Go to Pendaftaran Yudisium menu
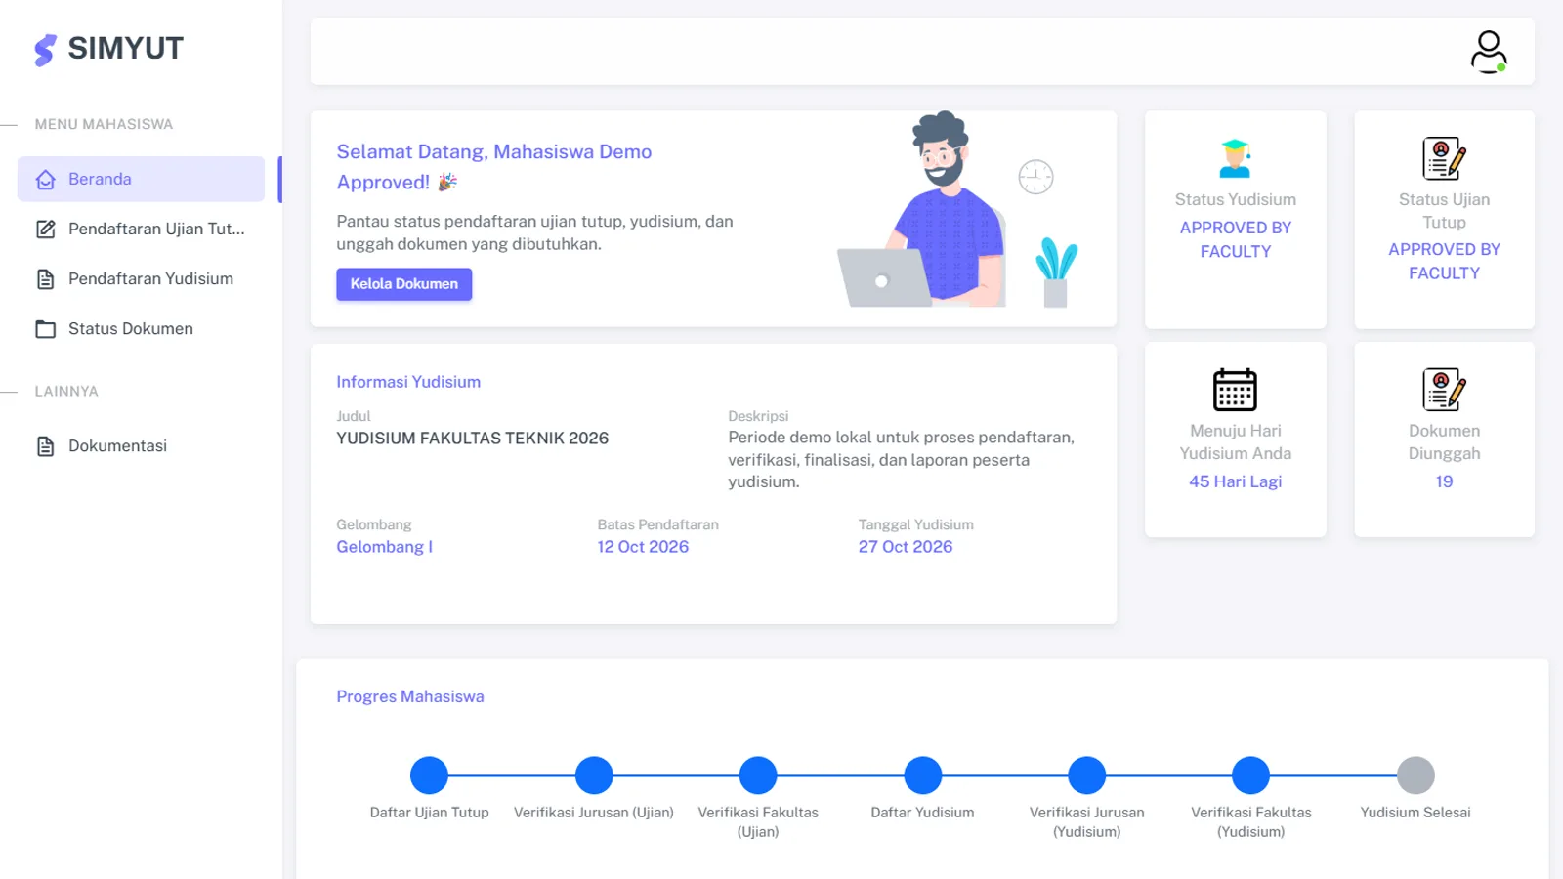The width and height of the screenshot is (1563, 879). pos(141,279)
